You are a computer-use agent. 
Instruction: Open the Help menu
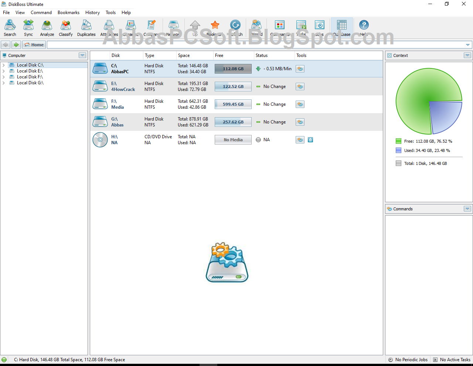[126, 13]
